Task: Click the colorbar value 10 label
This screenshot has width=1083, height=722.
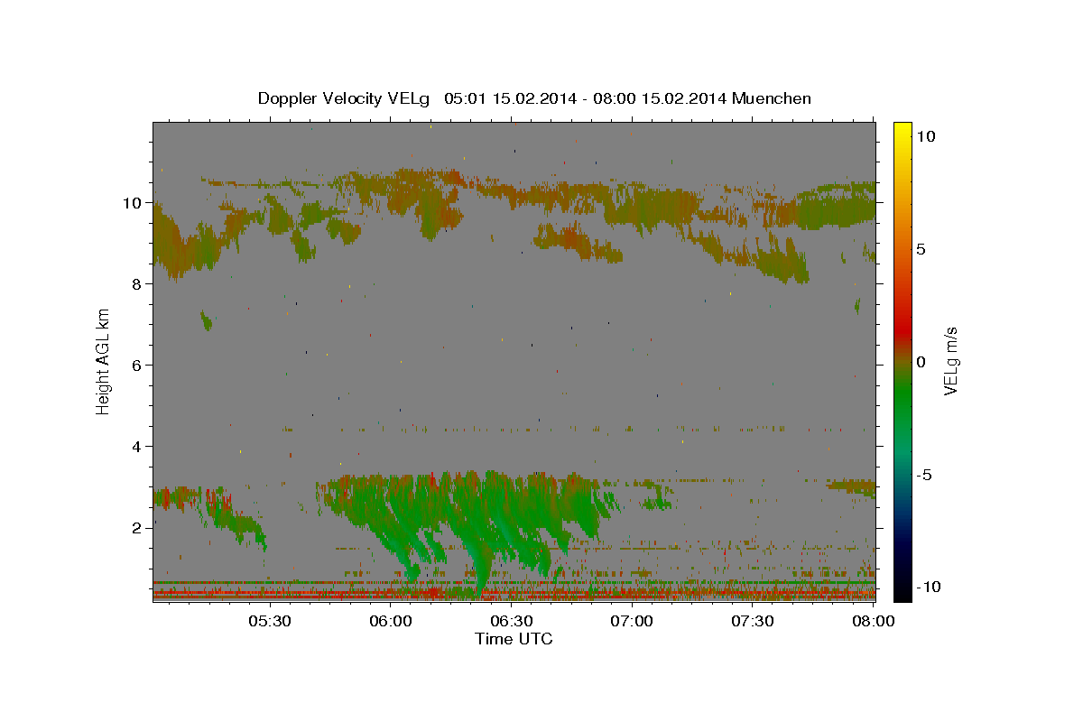Action: click(925, 136)
